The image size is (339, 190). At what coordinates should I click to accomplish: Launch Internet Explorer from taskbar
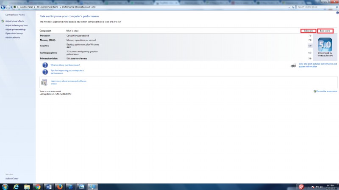pos(16,187)
